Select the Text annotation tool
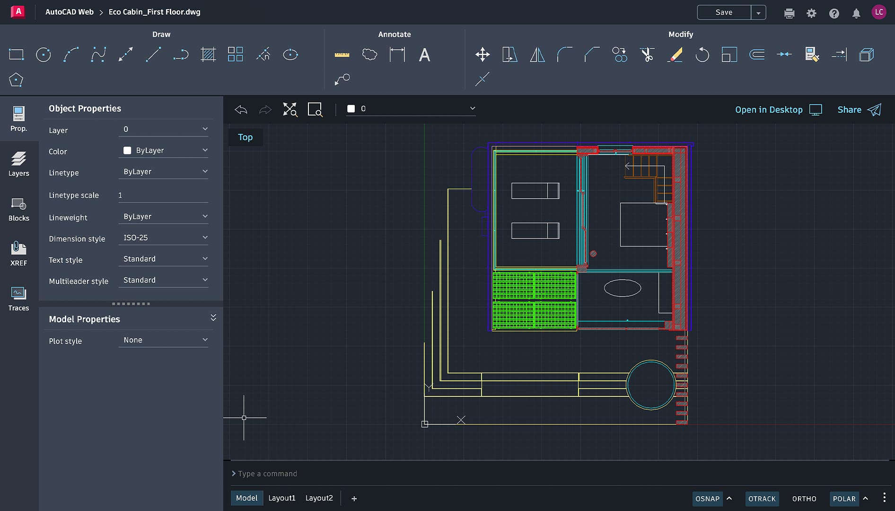The width and height of the screenshot is (895, 511). [424, 55]
